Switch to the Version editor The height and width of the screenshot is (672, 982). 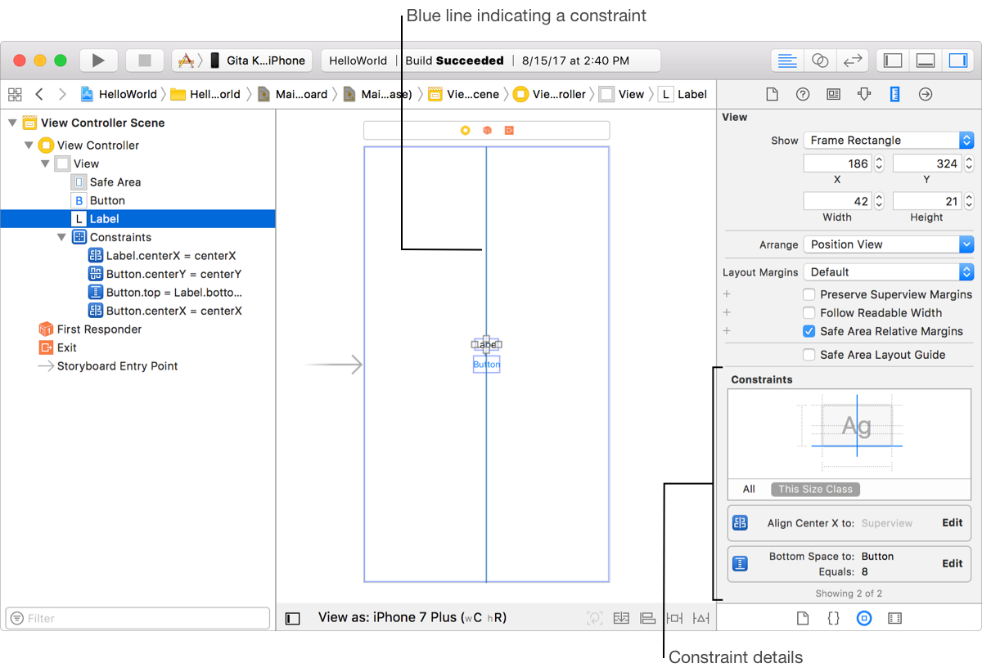pos(852,60)
